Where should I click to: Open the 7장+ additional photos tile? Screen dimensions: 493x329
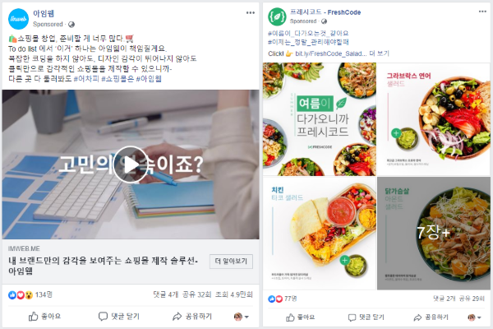coord(433,234)
